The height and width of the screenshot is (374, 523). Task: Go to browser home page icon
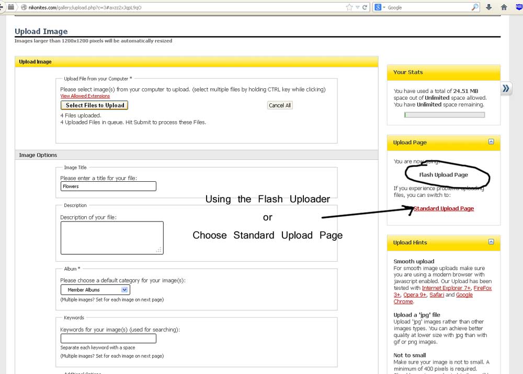[504, 7]
